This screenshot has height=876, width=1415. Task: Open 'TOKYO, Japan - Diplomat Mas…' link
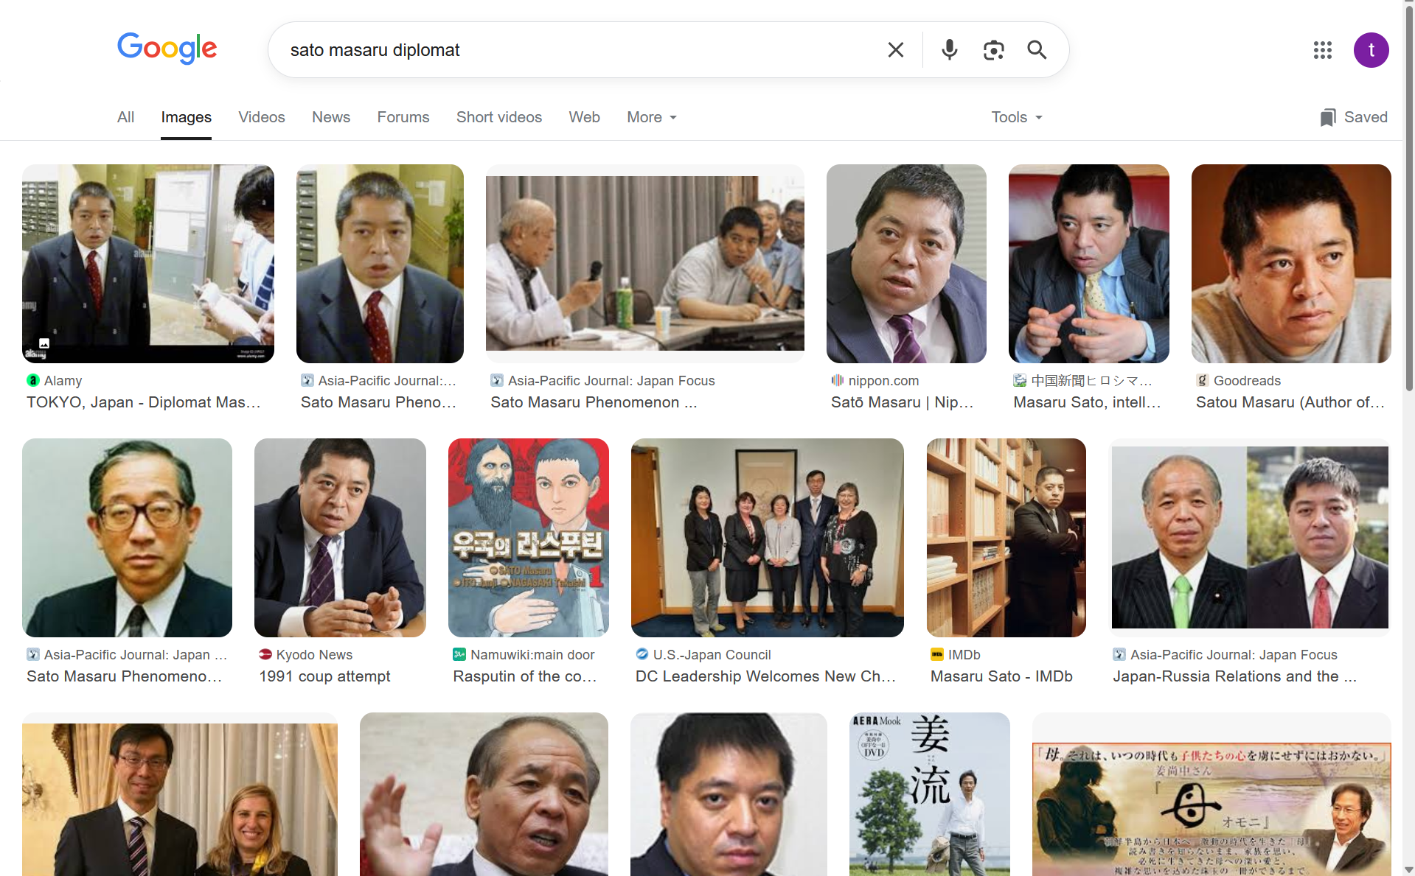144,402
